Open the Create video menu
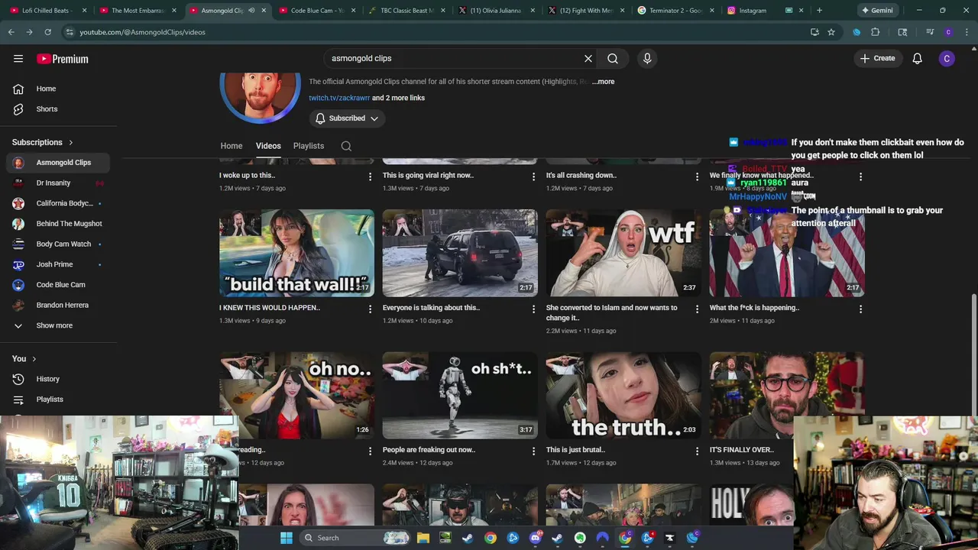The height and width of the screenshot is (550, 978). pos(877,58)
